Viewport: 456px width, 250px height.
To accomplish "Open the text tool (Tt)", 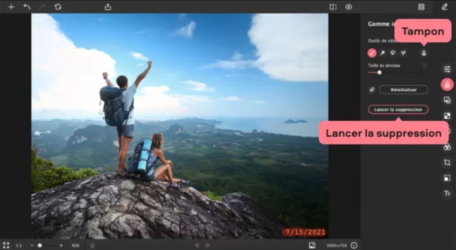I will pos(447,194).
